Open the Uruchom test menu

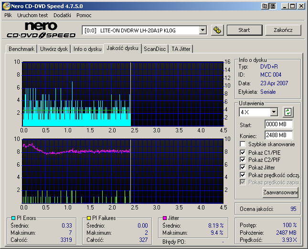pyautogui.click(x=32, y=15)
